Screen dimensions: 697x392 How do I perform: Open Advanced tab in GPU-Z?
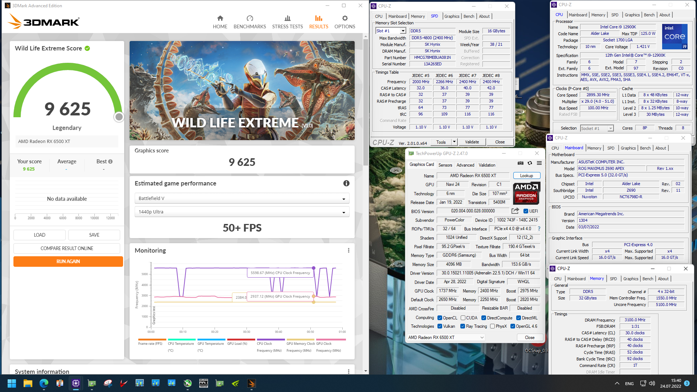[x=465, y=165]
